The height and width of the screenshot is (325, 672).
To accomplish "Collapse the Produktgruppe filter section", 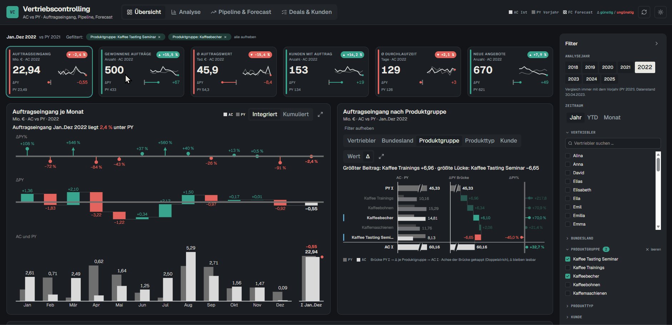I will tap(583, 249).
